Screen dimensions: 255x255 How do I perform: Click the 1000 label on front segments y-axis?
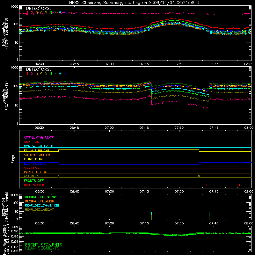click(14, 7)
